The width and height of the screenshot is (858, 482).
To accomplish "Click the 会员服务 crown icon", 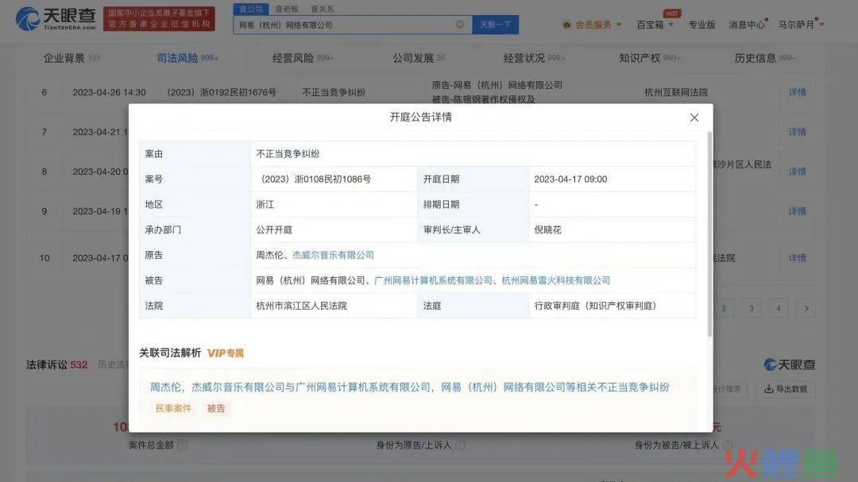I will click(567, 25).
